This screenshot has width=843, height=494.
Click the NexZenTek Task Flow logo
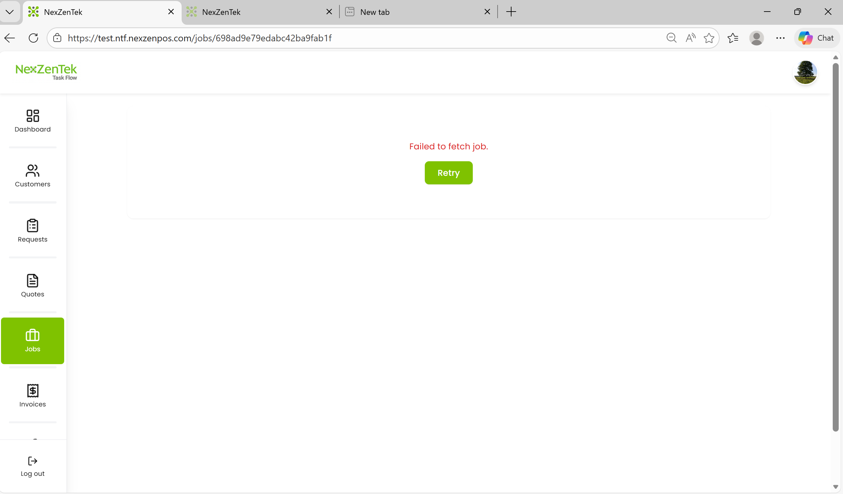pyautogui.click(x=46, y=72)
